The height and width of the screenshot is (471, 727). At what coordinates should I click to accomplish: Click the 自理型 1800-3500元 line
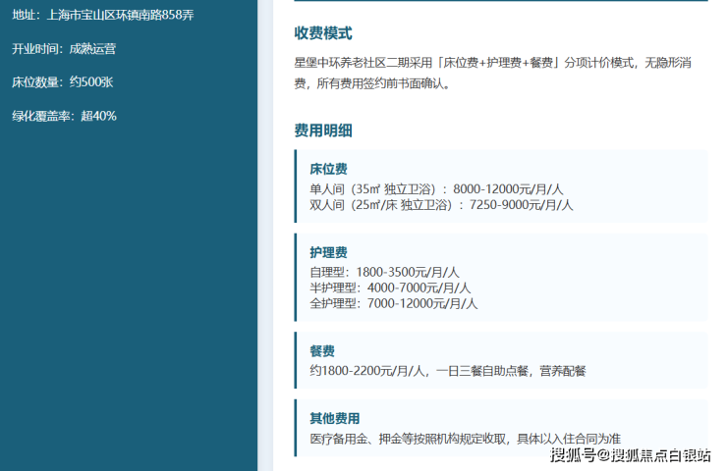point(384,272)
